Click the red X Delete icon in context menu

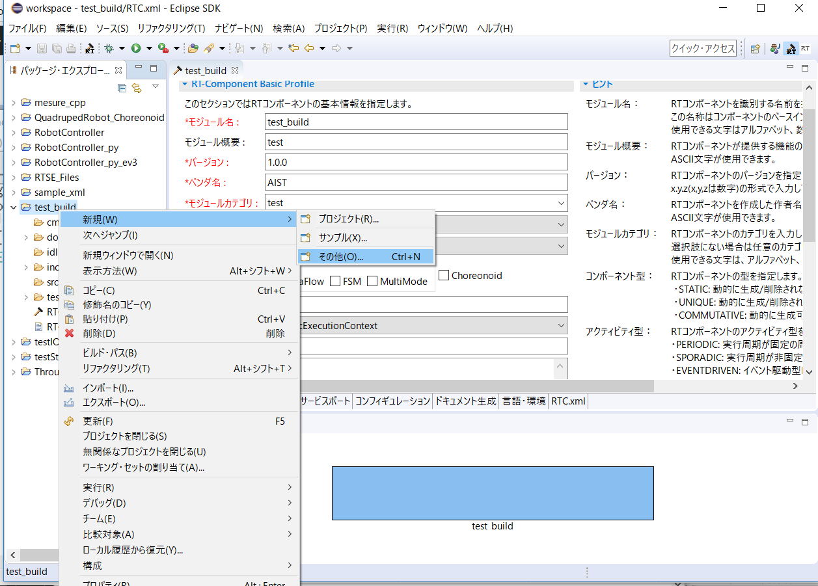(x=70, y=334)
